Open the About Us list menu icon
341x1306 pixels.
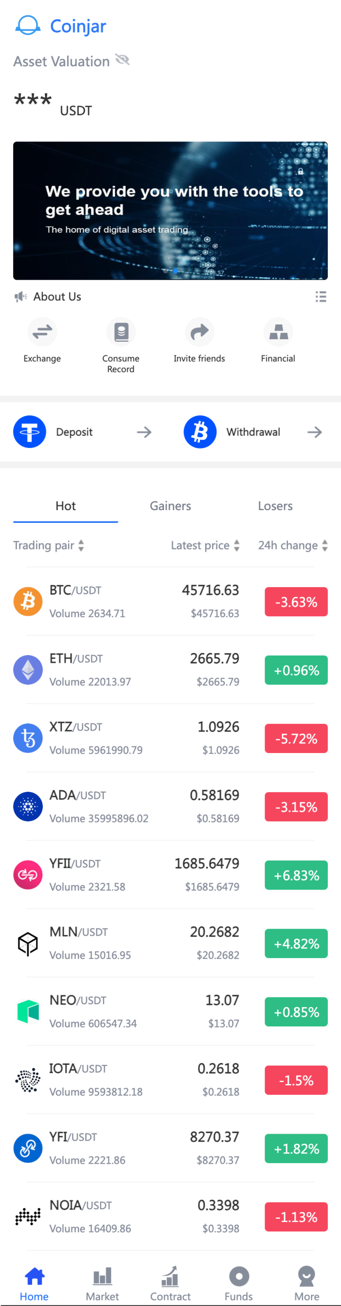(321, 297)
